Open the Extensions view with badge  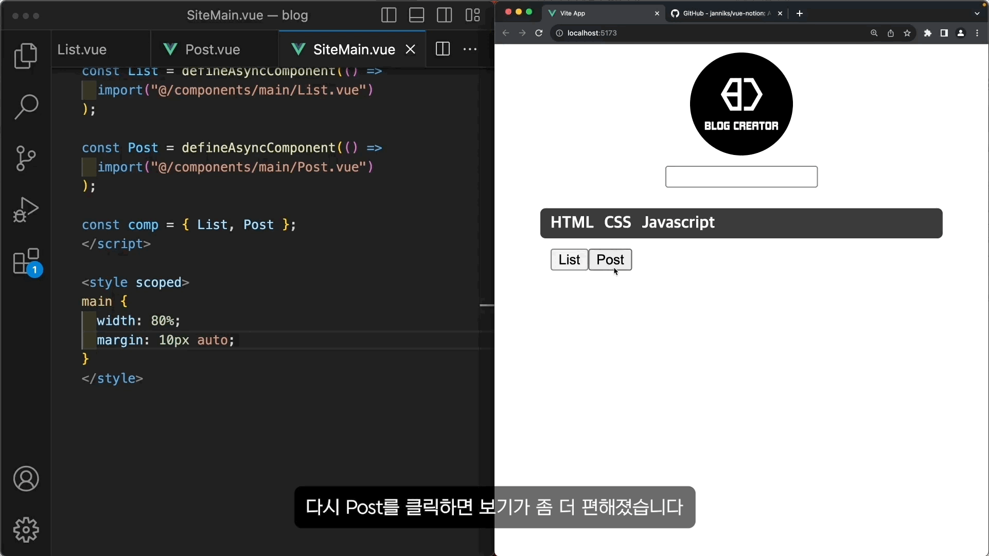click(x=26, y=262)
